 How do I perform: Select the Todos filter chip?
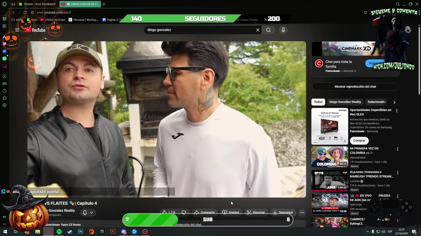318,102
